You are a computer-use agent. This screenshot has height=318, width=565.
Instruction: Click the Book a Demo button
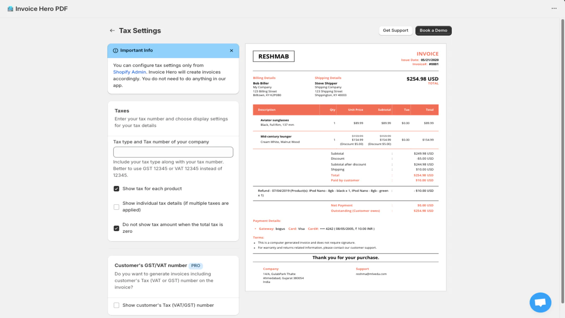click(433, 31)
